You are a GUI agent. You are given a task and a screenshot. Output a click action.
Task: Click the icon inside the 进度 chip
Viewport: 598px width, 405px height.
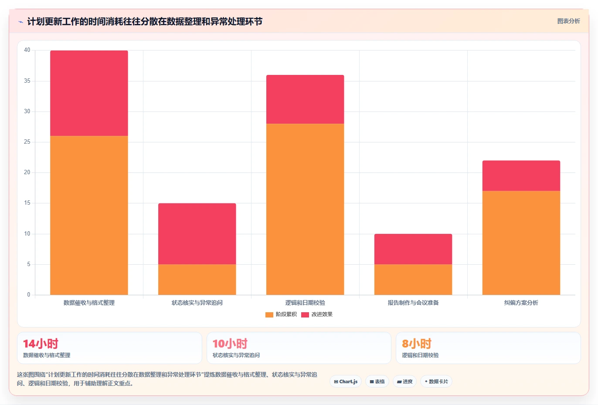pyautogui.click(x=399, y=382)
